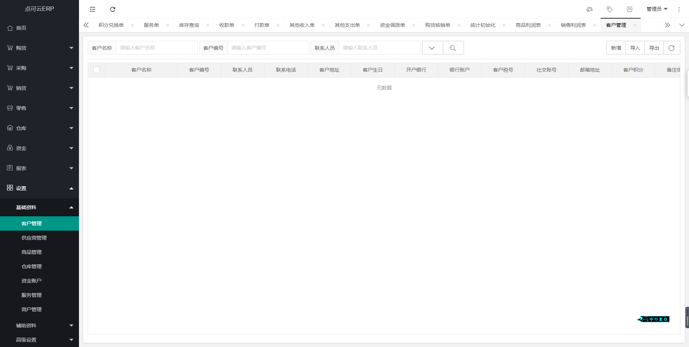Expand the advanced search chevron

[x=432, y=48]
